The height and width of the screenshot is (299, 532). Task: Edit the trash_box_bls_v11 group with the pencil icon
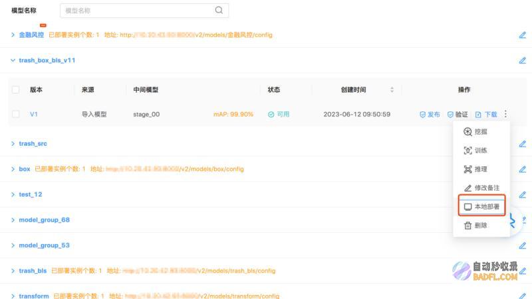pos(523,60)
